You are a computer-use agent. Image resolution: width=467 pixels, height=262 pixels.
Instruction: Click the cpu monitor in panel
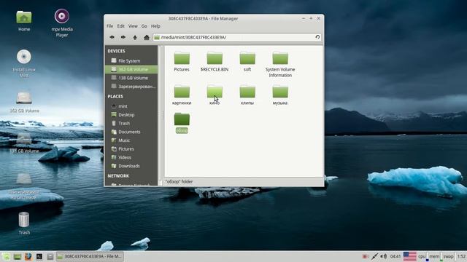(423, 256)
